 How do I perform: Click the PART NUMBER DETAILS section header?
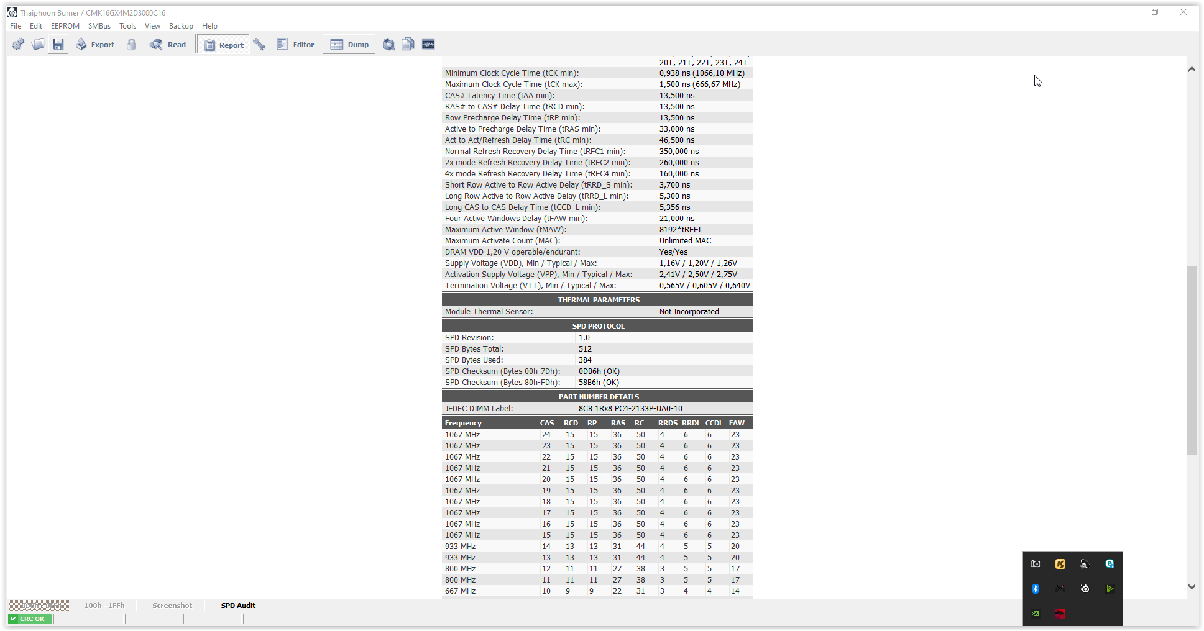pyautogui.click(x=597, y=397)
